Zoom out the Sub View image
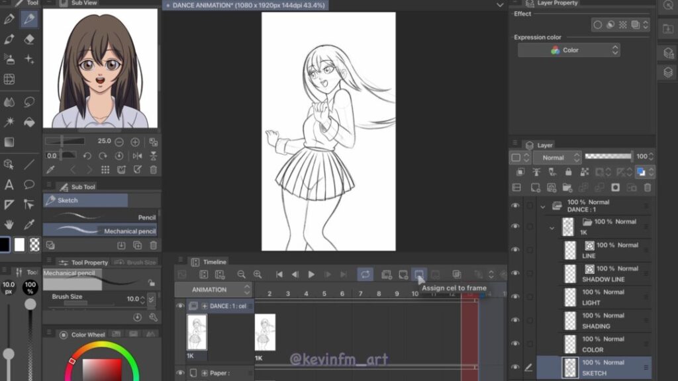 coord(119,142)
